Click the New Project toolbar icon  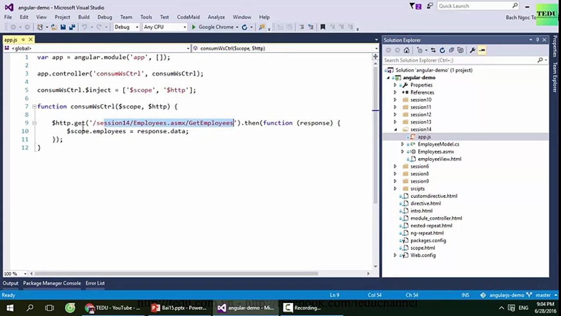click(x=40, y=27)
